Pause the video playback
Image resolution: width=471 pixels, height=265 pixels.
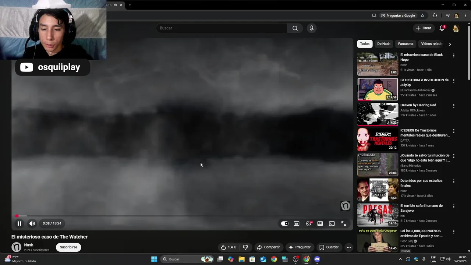[x=19, y=223]
